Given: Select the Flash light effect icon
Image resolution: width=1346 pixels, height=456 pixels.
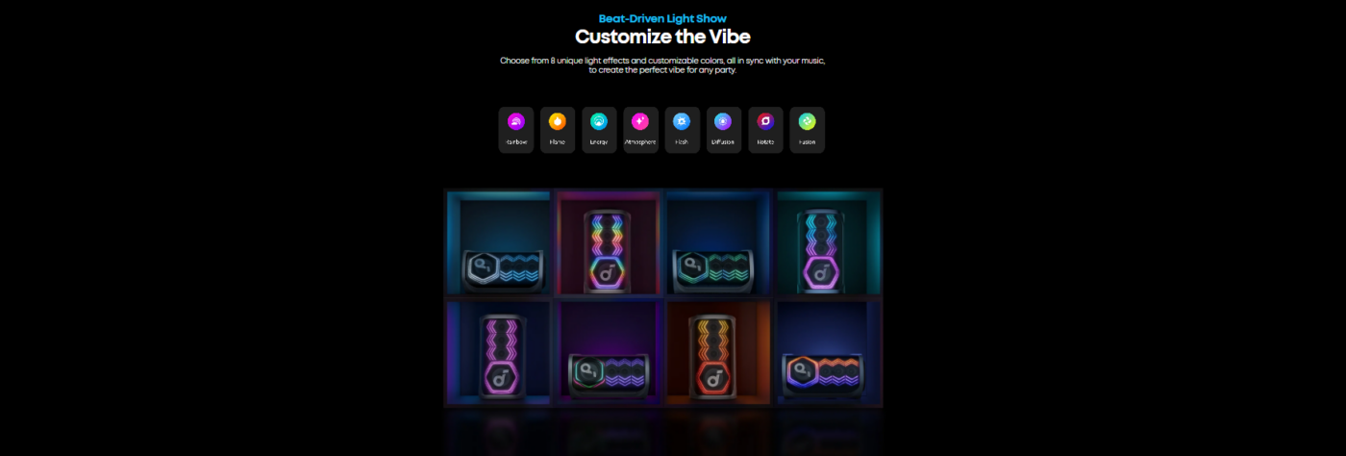Looking at the screenshot, I should click(682, 121).
